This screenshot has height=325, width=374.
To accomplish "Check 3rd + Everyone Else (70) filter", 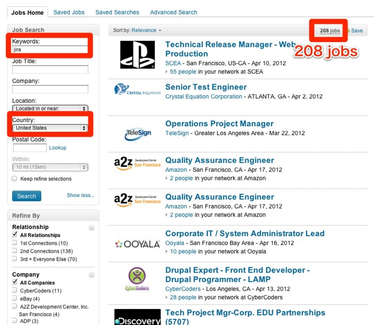I will pyautogui.click(x=14, y=259).
